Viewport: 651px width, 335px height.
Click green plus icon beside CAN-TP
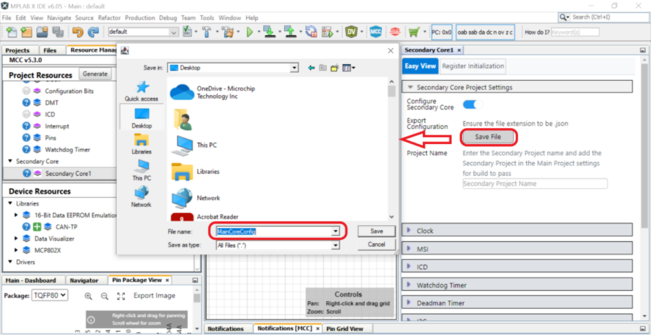pos(37,227)
